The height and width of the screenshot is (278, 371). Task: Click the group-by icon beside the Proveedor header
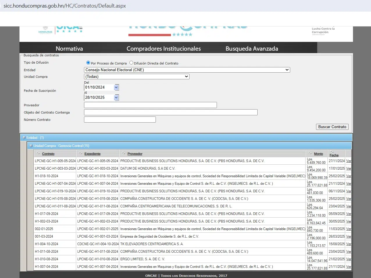click(124, 153)
